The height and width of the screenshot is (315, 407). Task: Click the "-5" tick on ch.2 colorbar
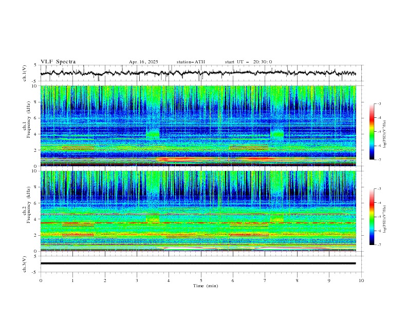click(379, 217)
